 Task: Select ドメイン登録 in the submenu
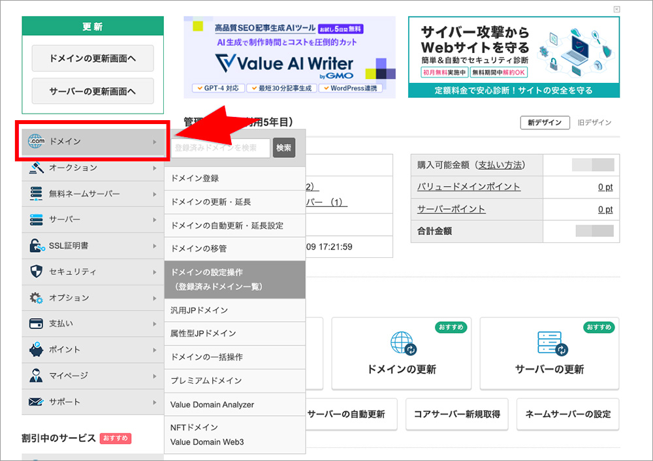pos(235,178)
